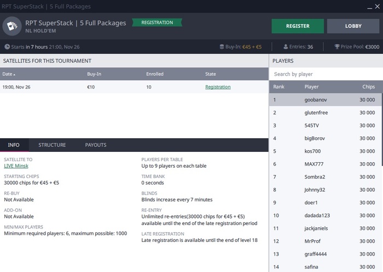
Task: Click the chips stack icon beside Buy-In
Action: (x=222, y=46)
